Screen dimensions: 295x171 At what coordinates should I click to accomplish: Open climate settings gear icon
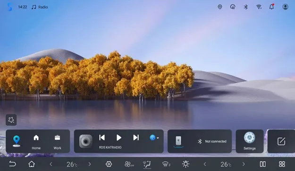(109, 164)
